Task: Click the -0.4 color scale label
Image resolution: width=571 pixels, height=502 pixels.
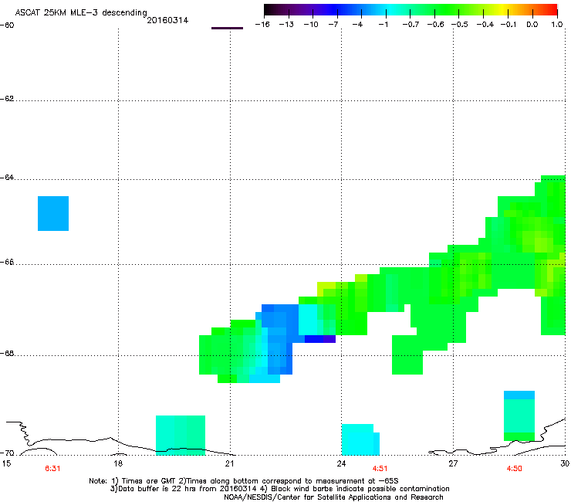Action: pyautogui.click(x=485, y=25)
